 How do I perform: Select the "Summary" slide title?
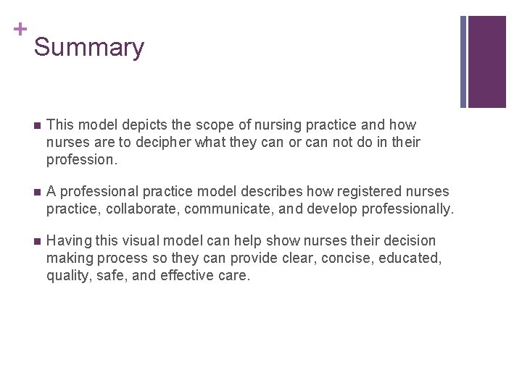coord(89,48)
